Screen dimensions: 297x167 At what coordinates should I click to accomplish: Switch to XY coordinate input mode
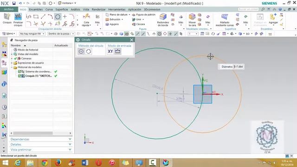[x=110, y=51]
